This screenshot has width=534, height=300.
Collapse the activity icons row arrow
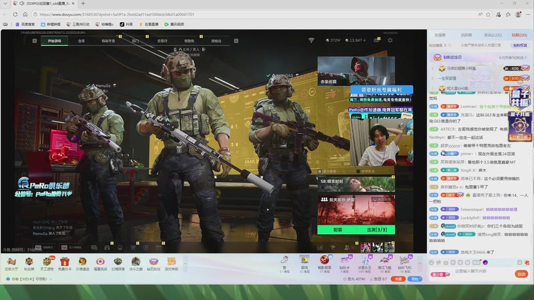(186, 263)
